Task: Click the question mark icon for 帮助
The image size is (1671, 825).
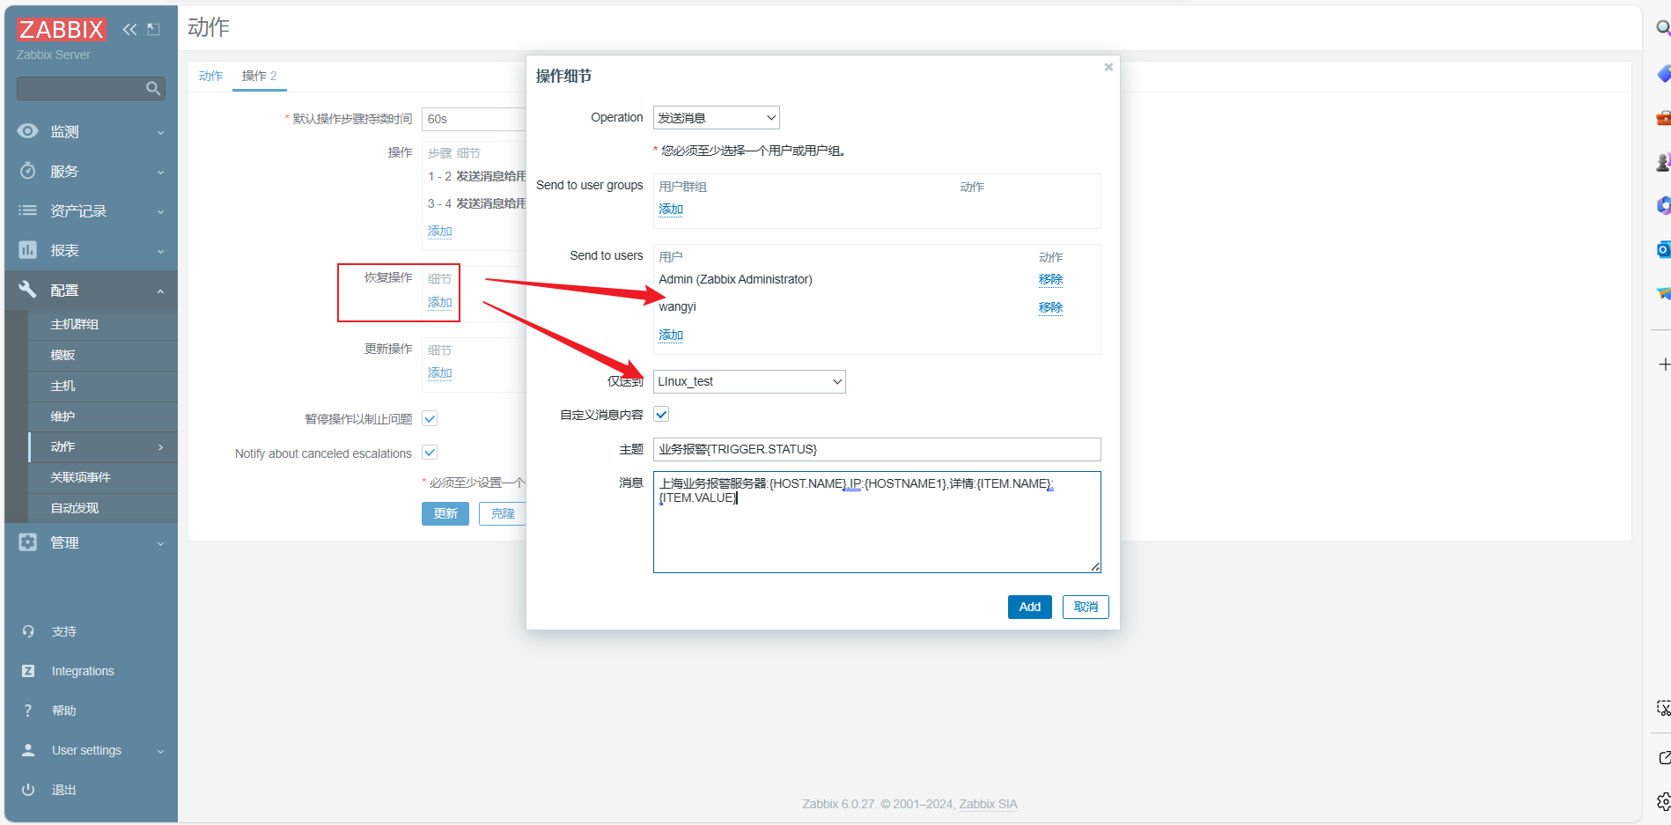Action: tap(28, 711)
